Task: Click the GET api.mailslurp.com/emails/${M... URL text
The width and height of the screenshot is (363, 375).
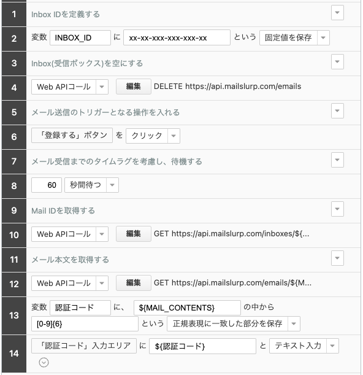Action: 232,283
